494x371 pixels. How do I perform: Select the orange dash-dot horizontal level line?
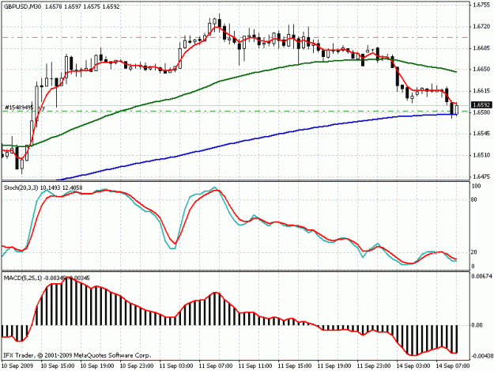point(235,37)
